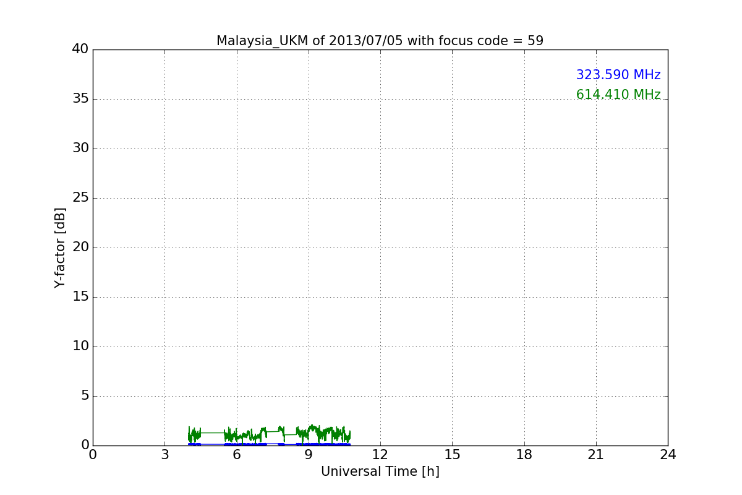Click y-axis tick label '30'

click(80, 148)
